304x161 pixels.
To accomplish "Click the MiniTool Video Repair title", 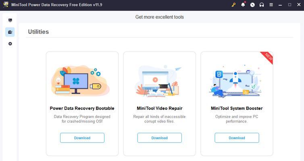I will coord(160,108).
